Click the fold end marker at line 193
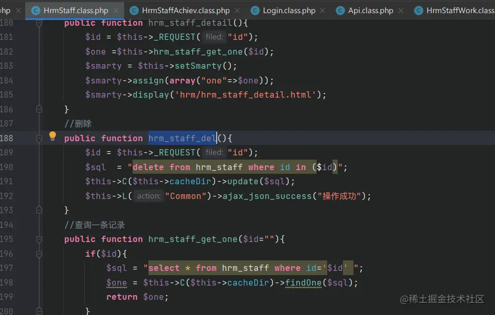Image resolution: width=495 pixels, height=315 pixels. click(39, 210)
